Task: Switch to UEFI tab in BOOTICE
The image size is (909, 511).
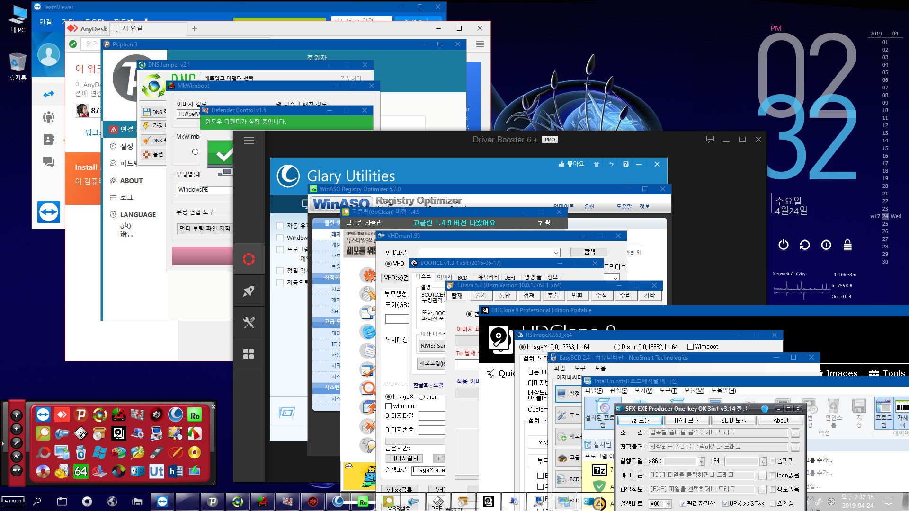Action: point(510,277)
